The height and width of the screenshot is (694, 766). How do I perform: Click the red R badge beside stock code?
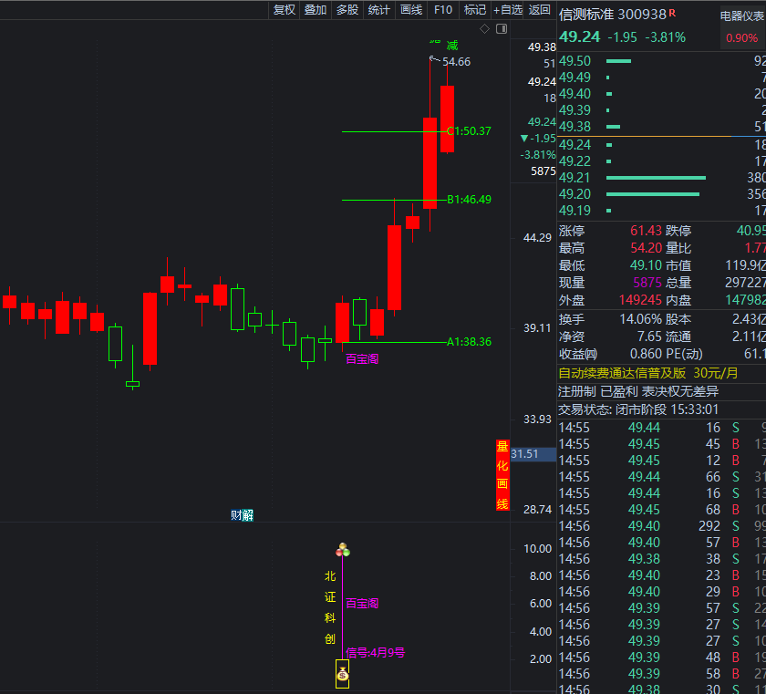coord(672,13)
